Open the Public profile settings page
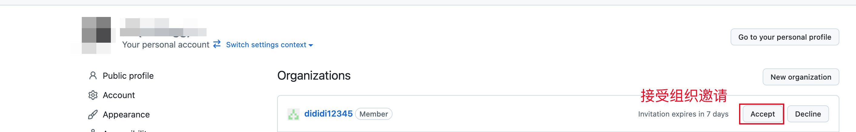856x132 pixels. (128, 76)
